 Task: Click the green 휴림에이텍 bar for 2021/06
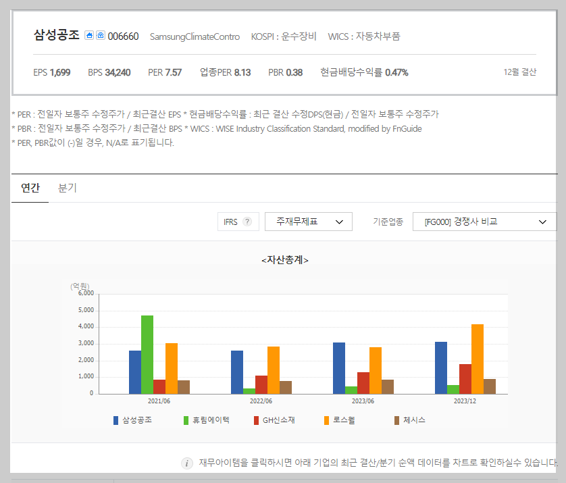[147, 355]
